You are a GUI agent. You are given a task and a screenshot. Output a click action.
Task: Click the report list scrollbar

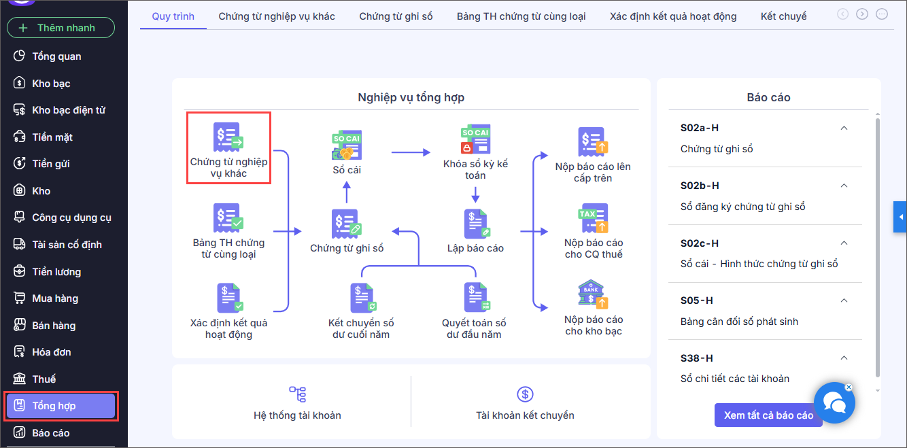(x=877, y=248)
